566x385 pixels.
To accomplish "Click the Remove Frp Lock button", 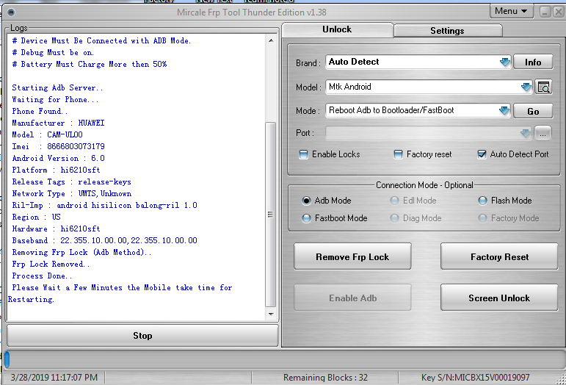I will pos(352,256).
